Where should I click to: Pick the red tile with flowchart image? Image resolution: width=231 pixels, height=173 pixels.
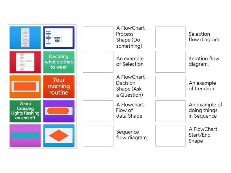pos(25,62)
